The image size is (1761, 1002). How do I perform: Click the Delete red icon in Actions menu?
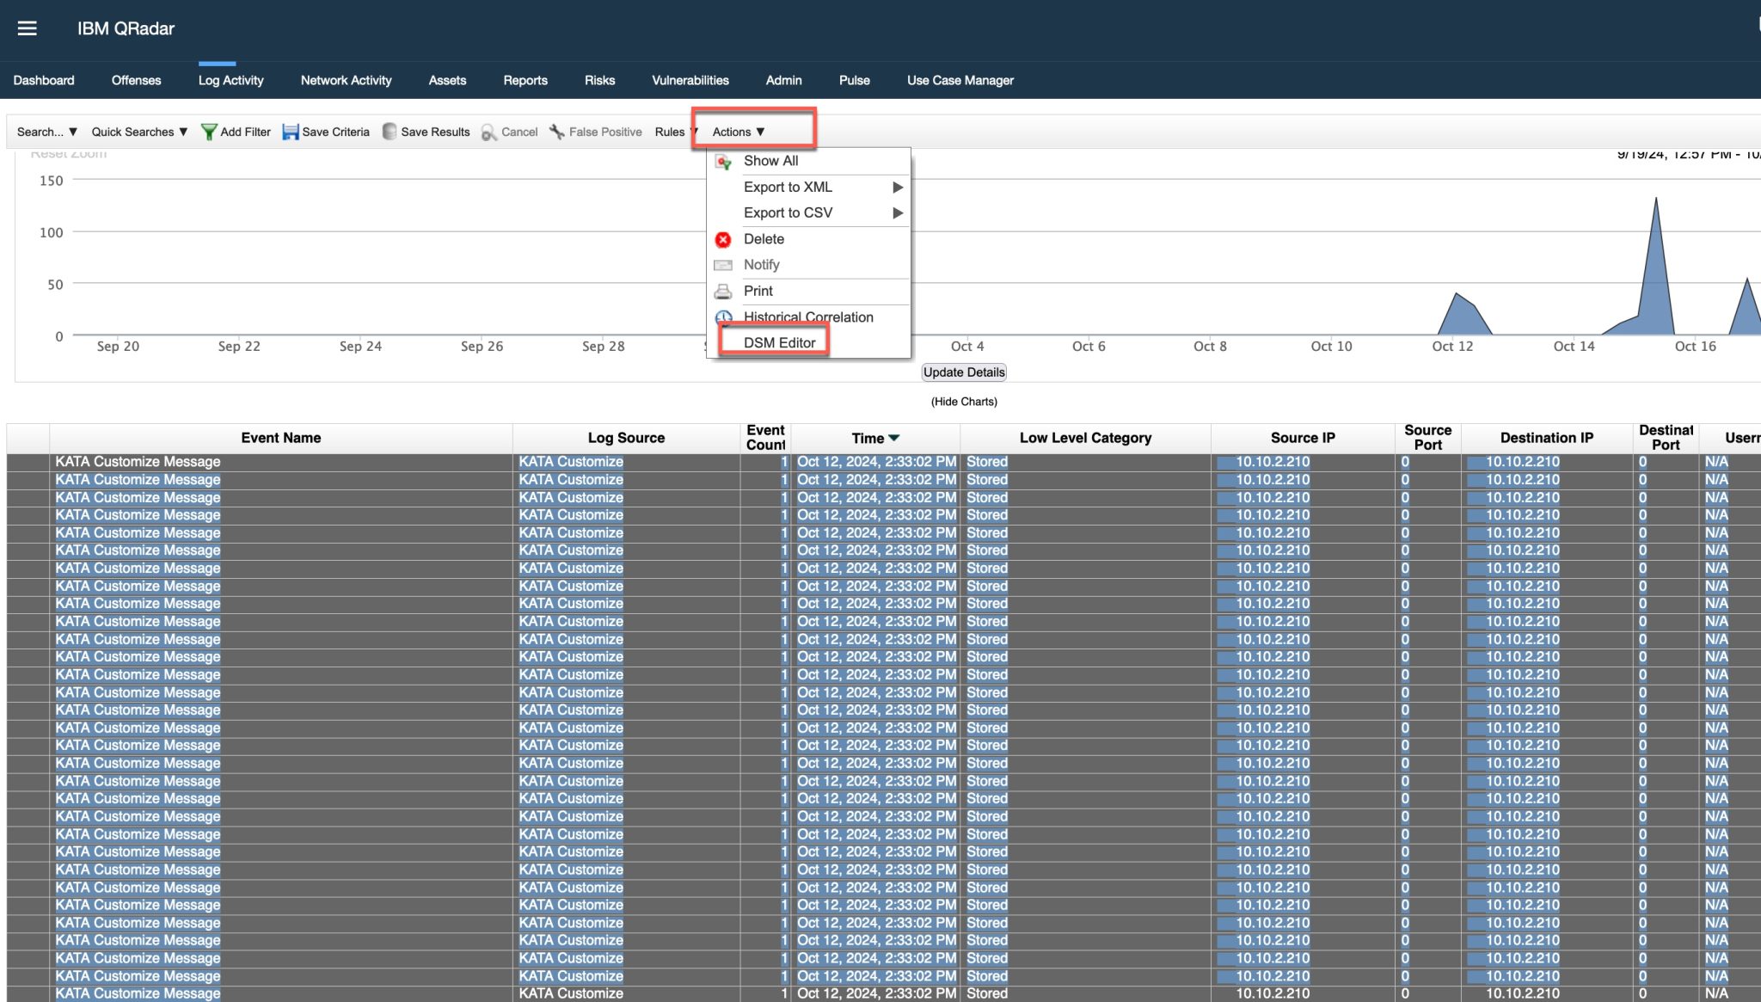(723, 239)
